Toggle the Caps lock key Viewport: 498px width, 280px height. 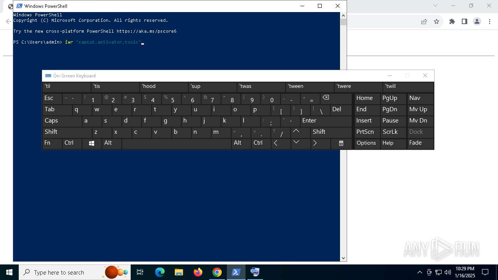(62, 121)
